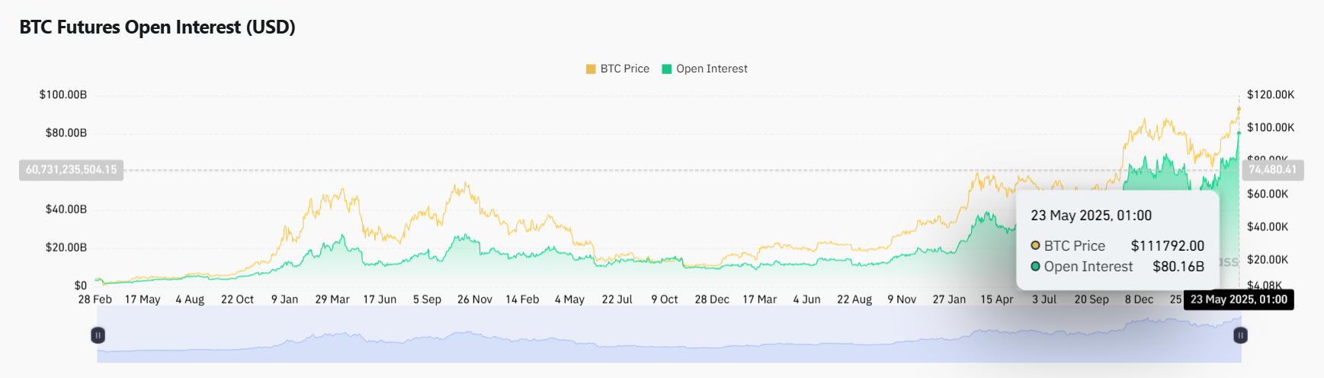The width and height of the screenshot is (1324, 378).
Task: Click the green Open Interest legend swatch
Action: (667, 69)
